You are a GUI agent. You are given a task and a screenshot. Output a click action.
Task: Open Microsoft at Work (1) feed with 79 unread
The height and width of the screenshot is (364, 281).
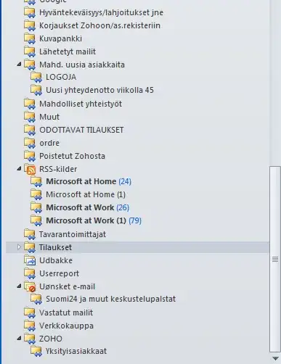point(94,220)
